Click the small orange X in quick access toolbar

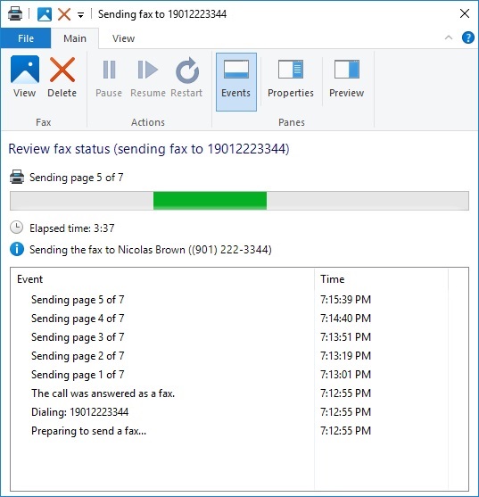pos(64,14)
